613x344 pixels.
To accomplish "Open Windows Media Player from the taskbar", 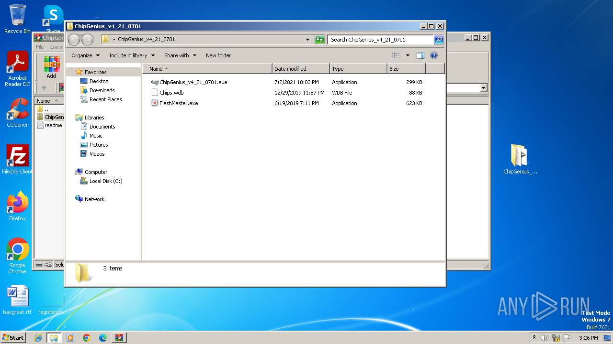I will 70,338.
